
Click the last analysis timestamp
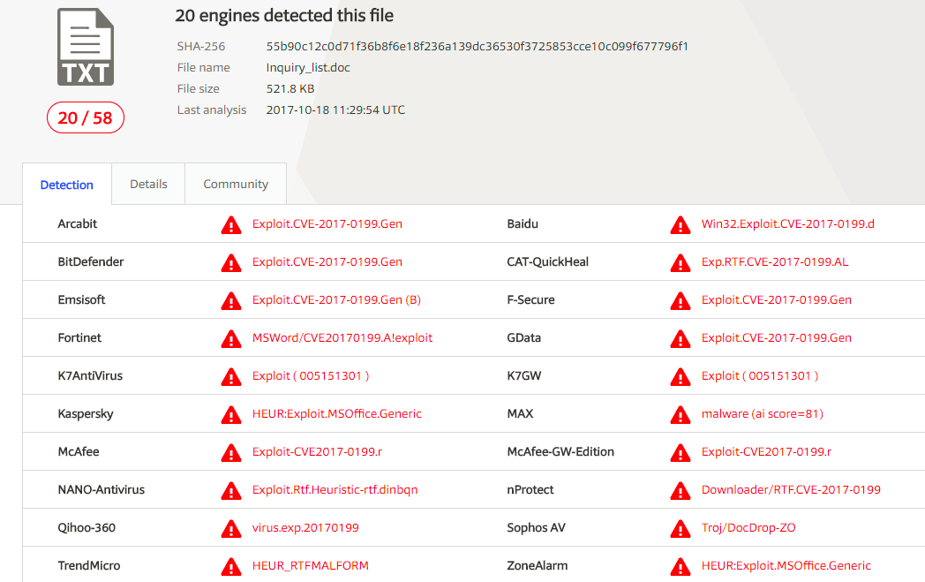(335, 110)
